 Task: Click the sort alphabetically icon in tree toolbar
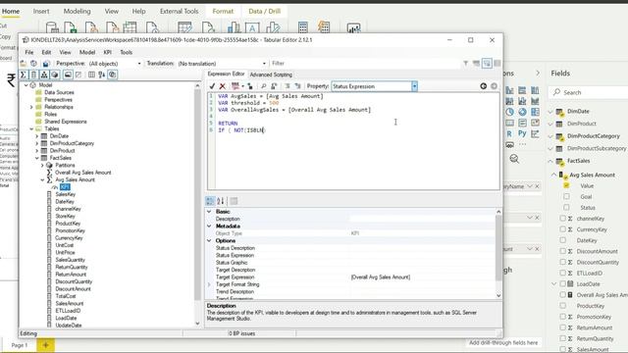pyautogui.click(x=102, y=75)
